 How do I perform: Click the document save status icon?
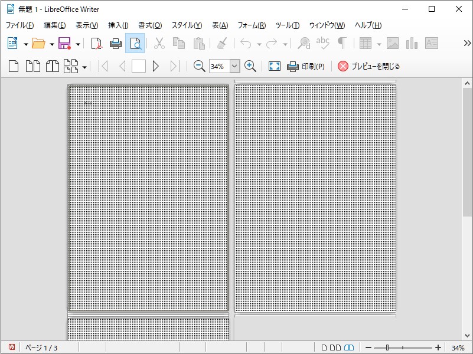(x=11, y=348)
